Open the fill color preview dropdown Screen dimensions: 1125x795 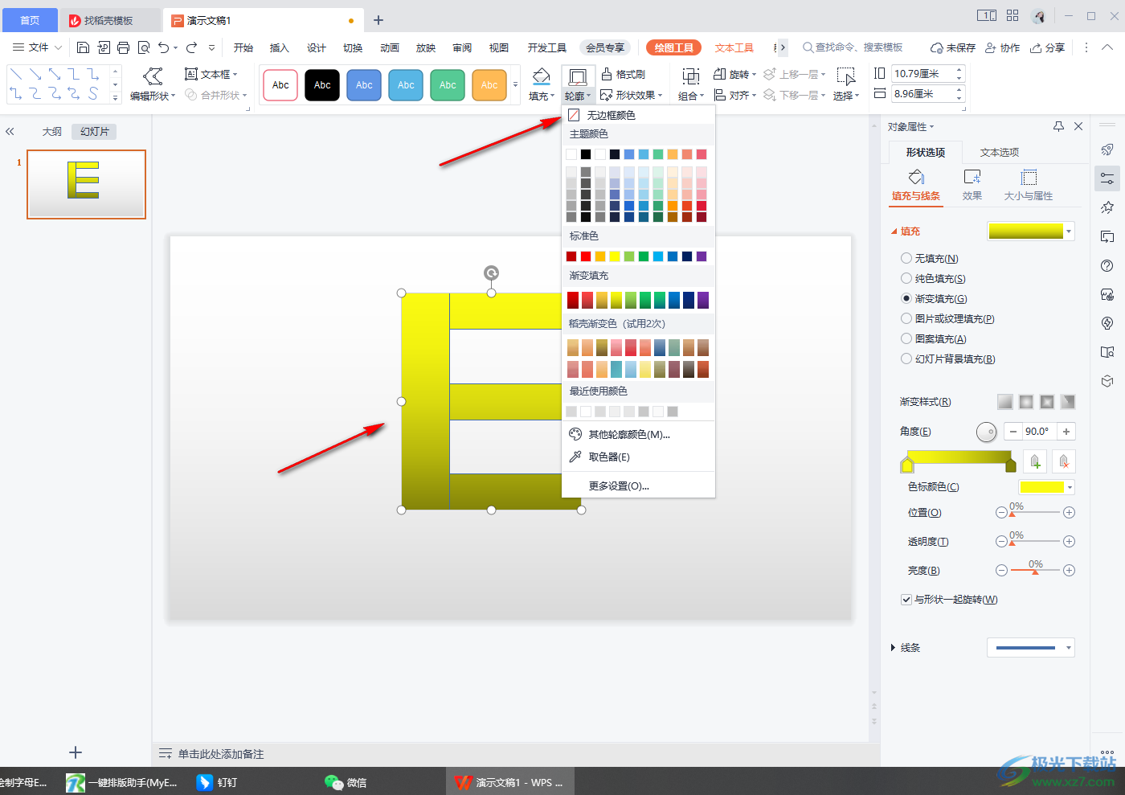click(x=1031, y=232)
